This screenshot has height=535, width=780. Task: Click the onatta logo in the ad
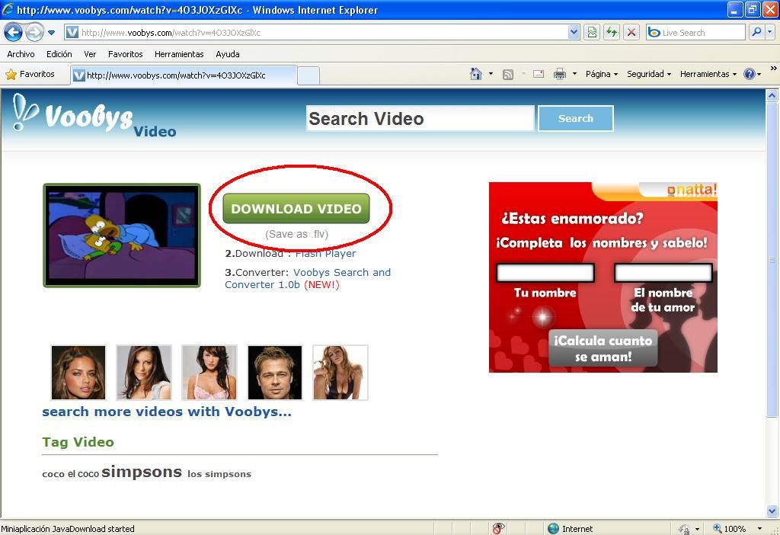692,190
